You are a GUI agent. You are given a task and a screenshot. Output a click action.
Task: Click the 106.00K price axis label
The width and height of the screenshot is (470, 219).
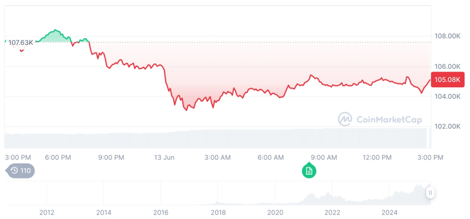point(447,66)
